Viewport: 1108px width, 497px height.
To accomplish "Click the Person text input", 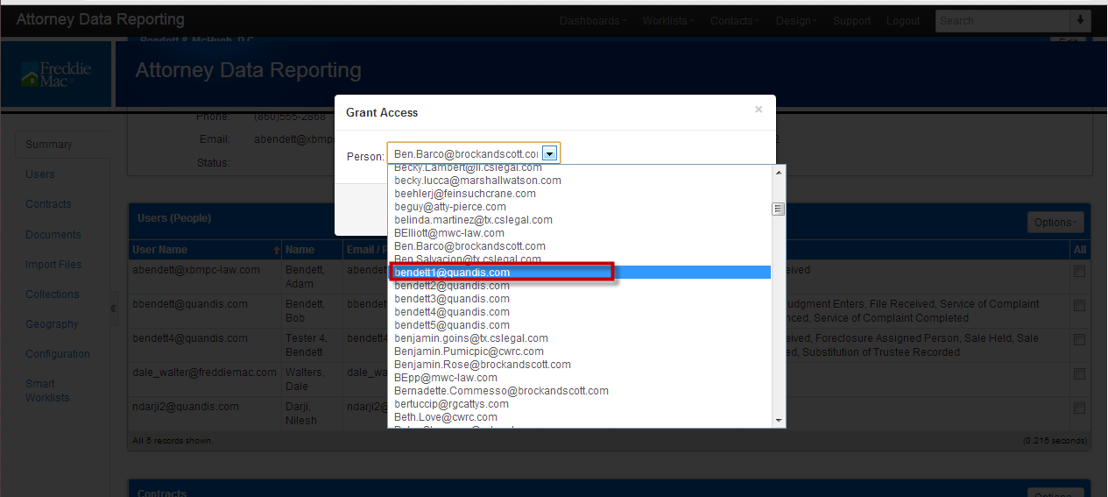I will coord(464,154).
